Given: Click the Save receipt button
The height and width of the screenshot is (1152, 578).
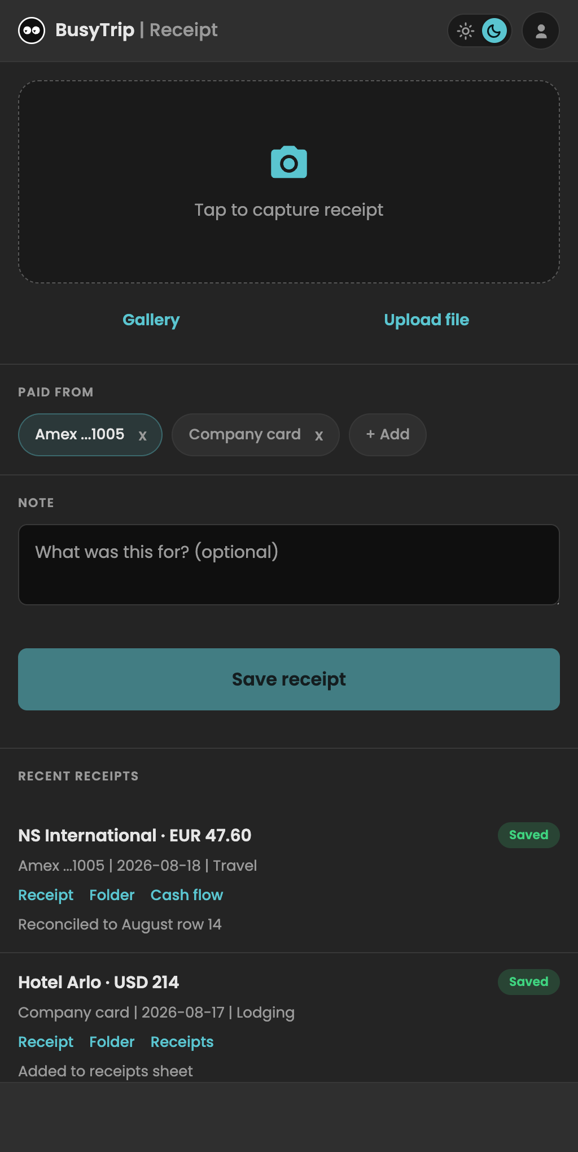Looking at the screenshot, I should coord(289,679).
